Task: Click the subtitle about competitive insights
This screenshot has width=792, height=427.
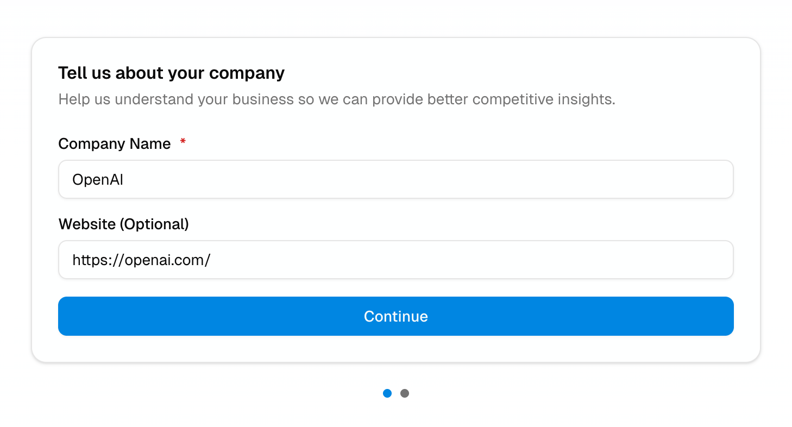Action: pyautogui.click(x=337, y=99)
